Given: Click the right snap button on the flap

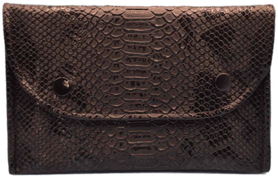Looking at the screenshot, I should [223, 82].
